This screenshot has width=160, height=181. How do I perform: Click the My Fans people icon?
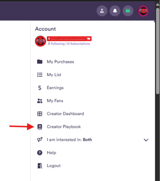coord(40,101)
